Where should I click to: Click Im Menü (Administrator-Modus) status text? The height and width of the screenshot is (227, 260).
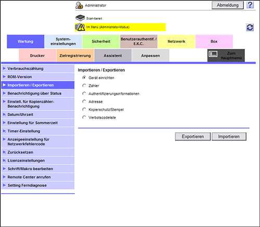pyautogui.click(x=108, y=27)
